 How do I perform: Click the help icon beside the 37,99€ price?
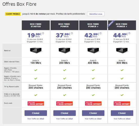coord(72,33)
